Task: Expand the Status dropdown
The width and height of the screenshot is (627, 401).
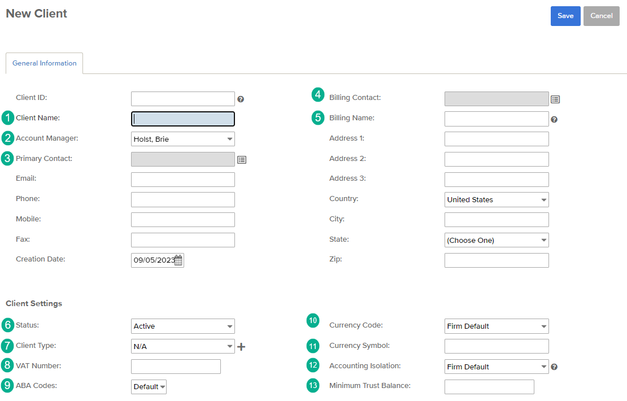Action: pyautogui.click(x=183, y=326)
